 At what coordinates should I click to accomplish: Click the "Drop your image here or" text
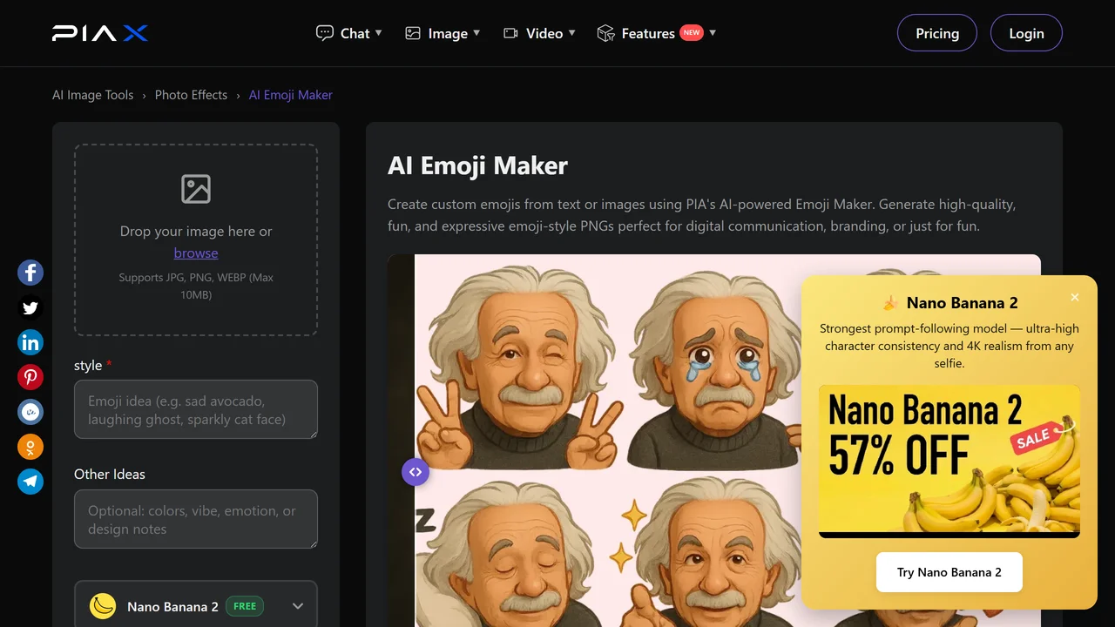click(196, 231)
